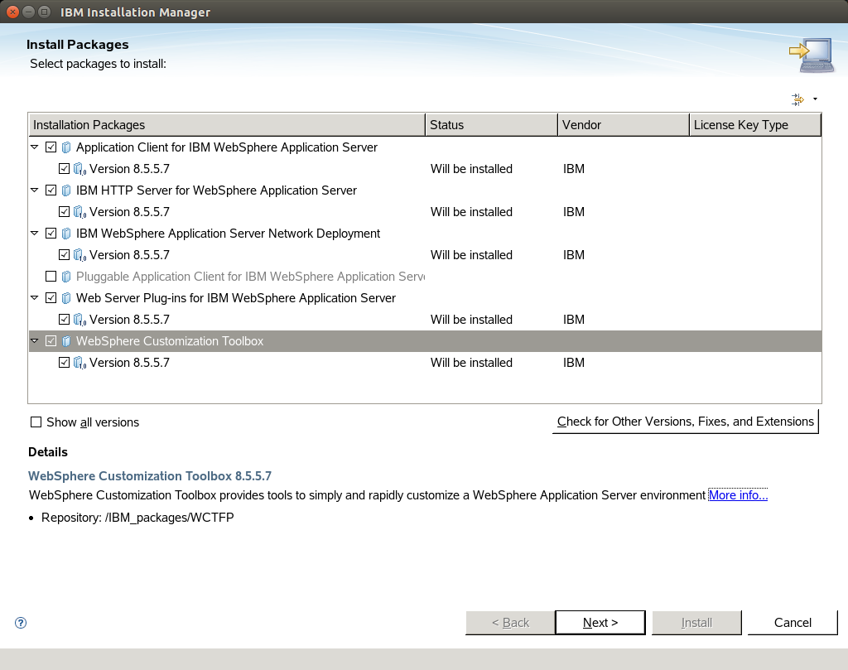This screenshot has height=670, width=848.
Task: Uncheck Version 8.5.5.7 under Customization Toolbox
Action: point(64,363)
